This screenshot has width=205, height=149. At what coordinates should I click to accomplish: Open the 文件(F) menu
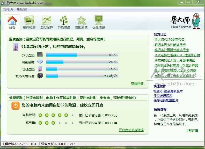(8, 10)
